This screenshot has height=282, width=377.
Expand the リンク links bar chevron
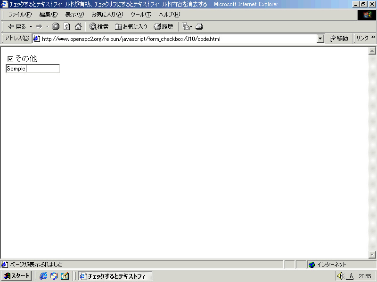[373, 37]
